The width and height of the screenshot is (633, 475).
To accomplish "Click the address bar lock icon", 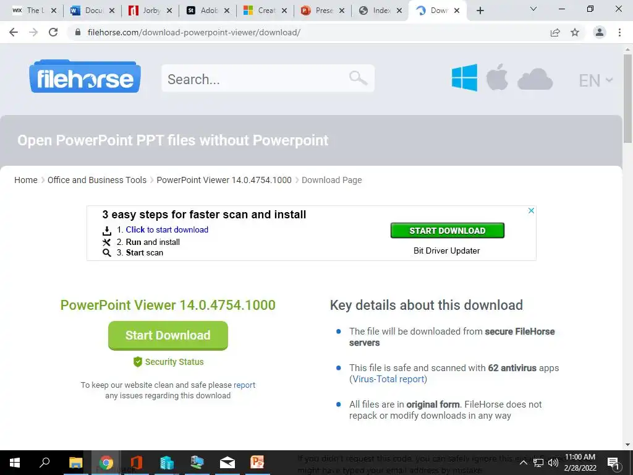I will (x=78, y=32).
